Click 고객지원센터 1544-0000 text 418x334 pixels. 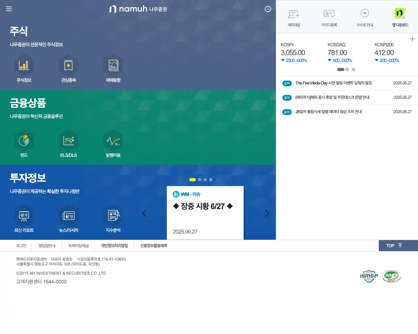pos(41,282)
